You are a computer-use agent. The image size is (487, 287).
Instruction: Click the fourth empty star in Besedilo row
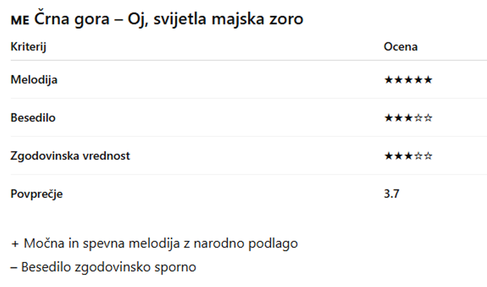point(418,118)
